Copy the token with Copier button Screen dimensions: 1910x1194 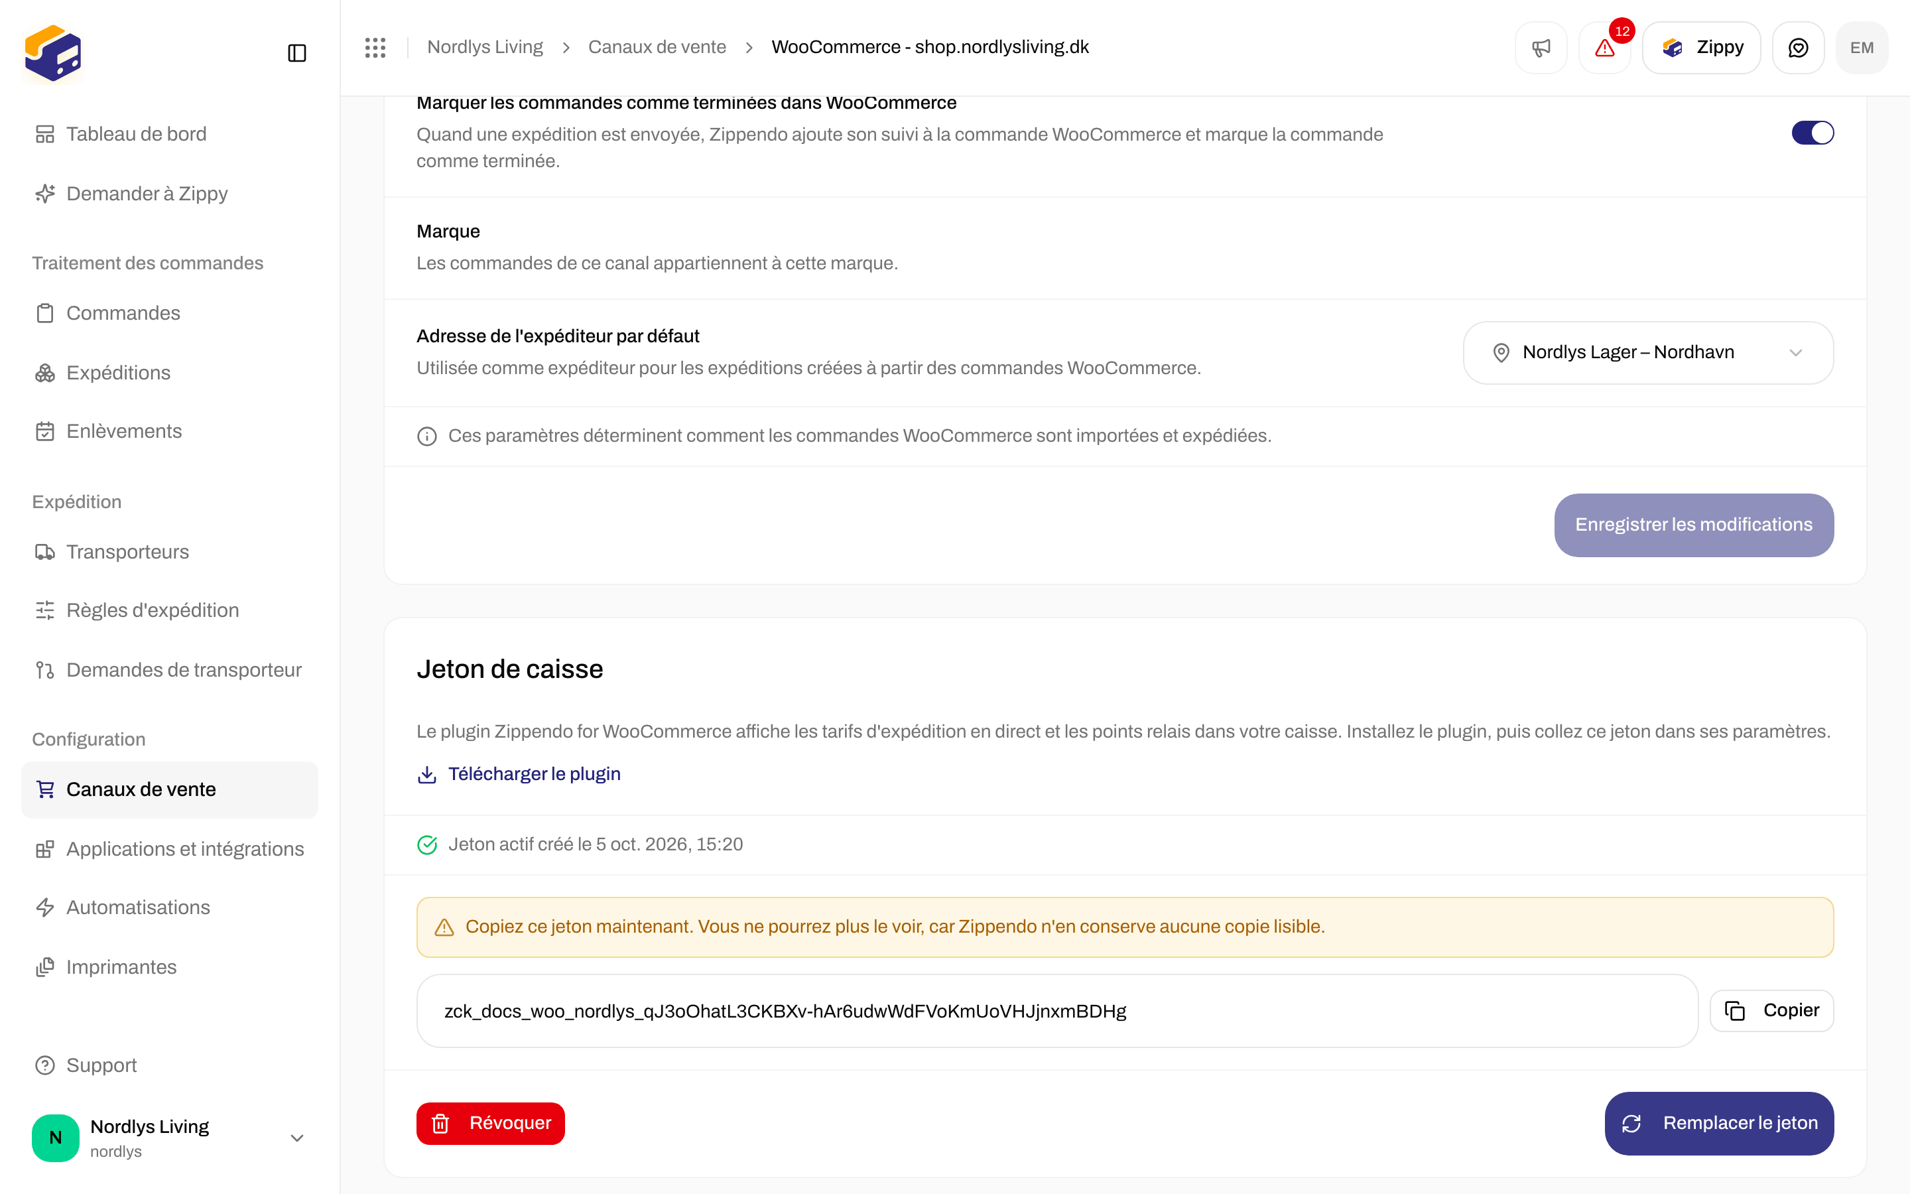coord(1771,1011)
